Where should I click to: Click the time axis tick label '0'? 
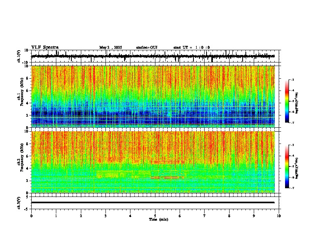[x=31, y=216]
